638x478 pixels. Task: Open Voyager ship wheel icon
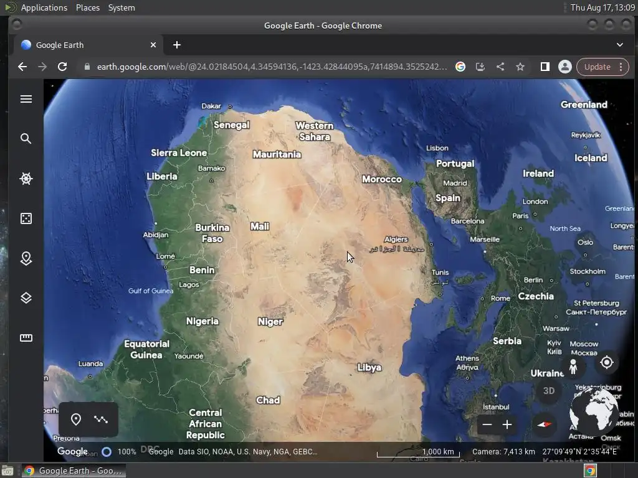click(26, 179)
